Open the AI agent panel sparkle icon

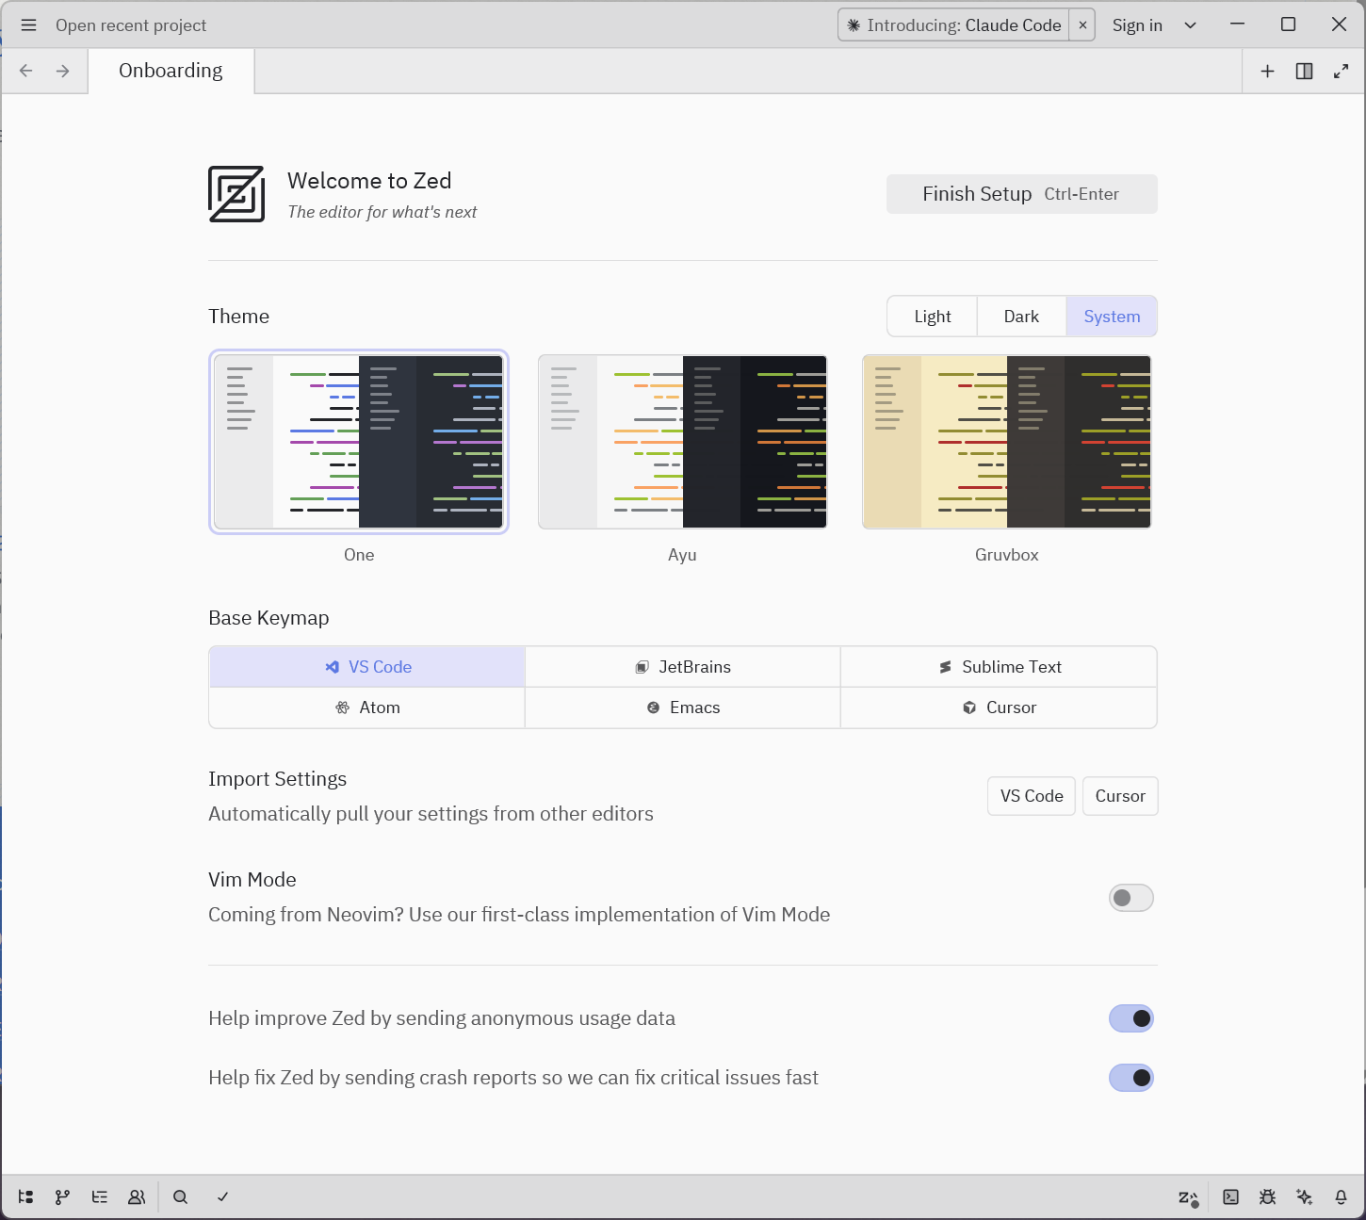click(1304, 1196)
